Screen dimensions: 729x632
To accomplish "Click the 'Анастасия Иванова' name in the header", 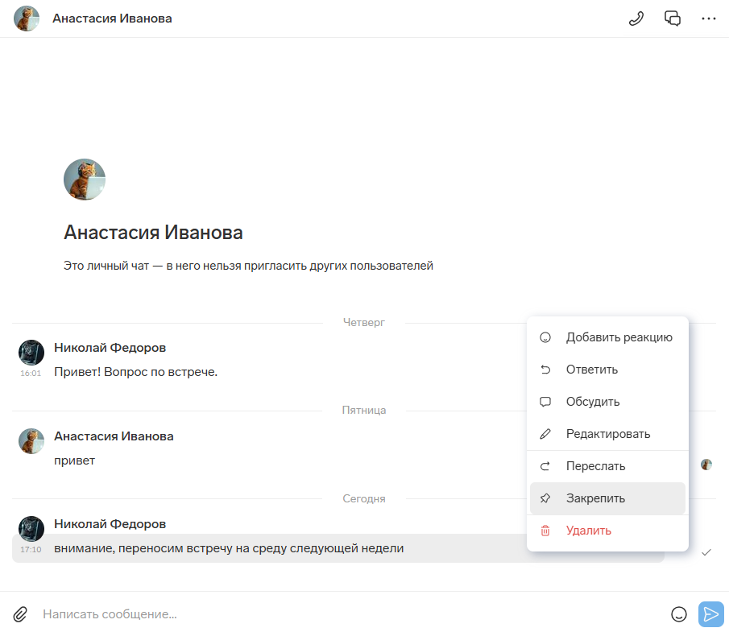I will pyautogui.click(x=112, y=19).
